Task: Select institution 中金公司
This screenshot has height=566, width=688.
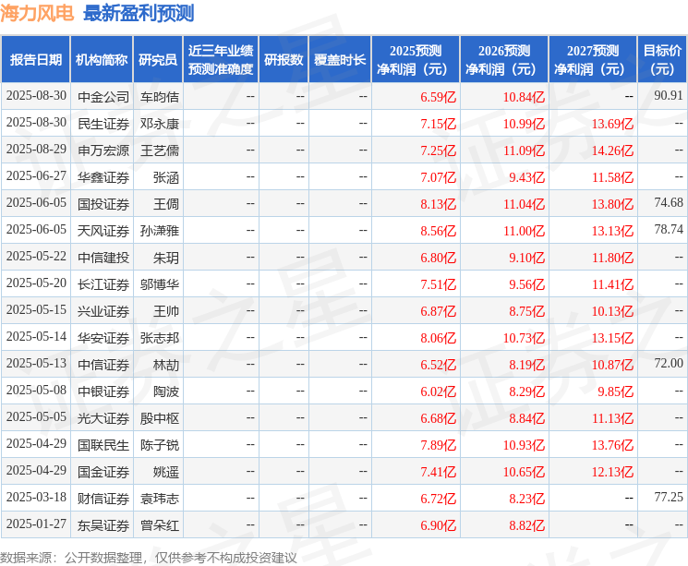Action: pyautogui.click(x=103, y=97)
